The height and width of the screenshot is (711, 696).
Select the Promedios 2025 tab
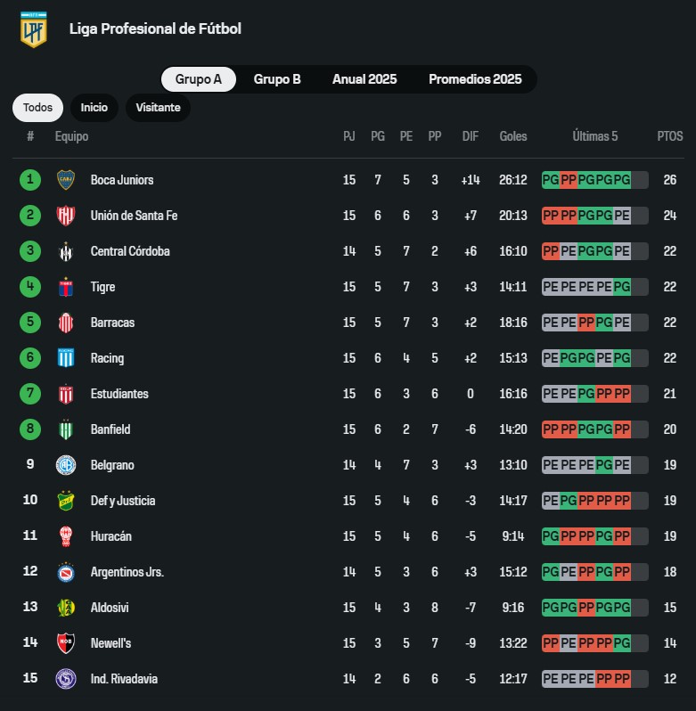click(475, 79)
